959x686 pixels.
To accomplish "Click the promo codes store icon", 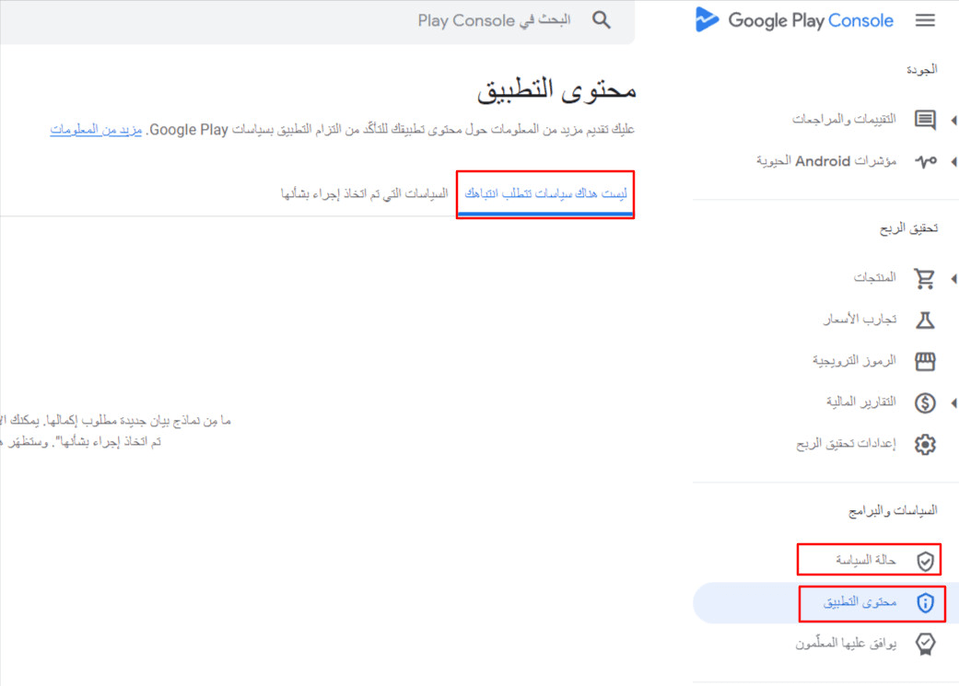I will point(925,361).
